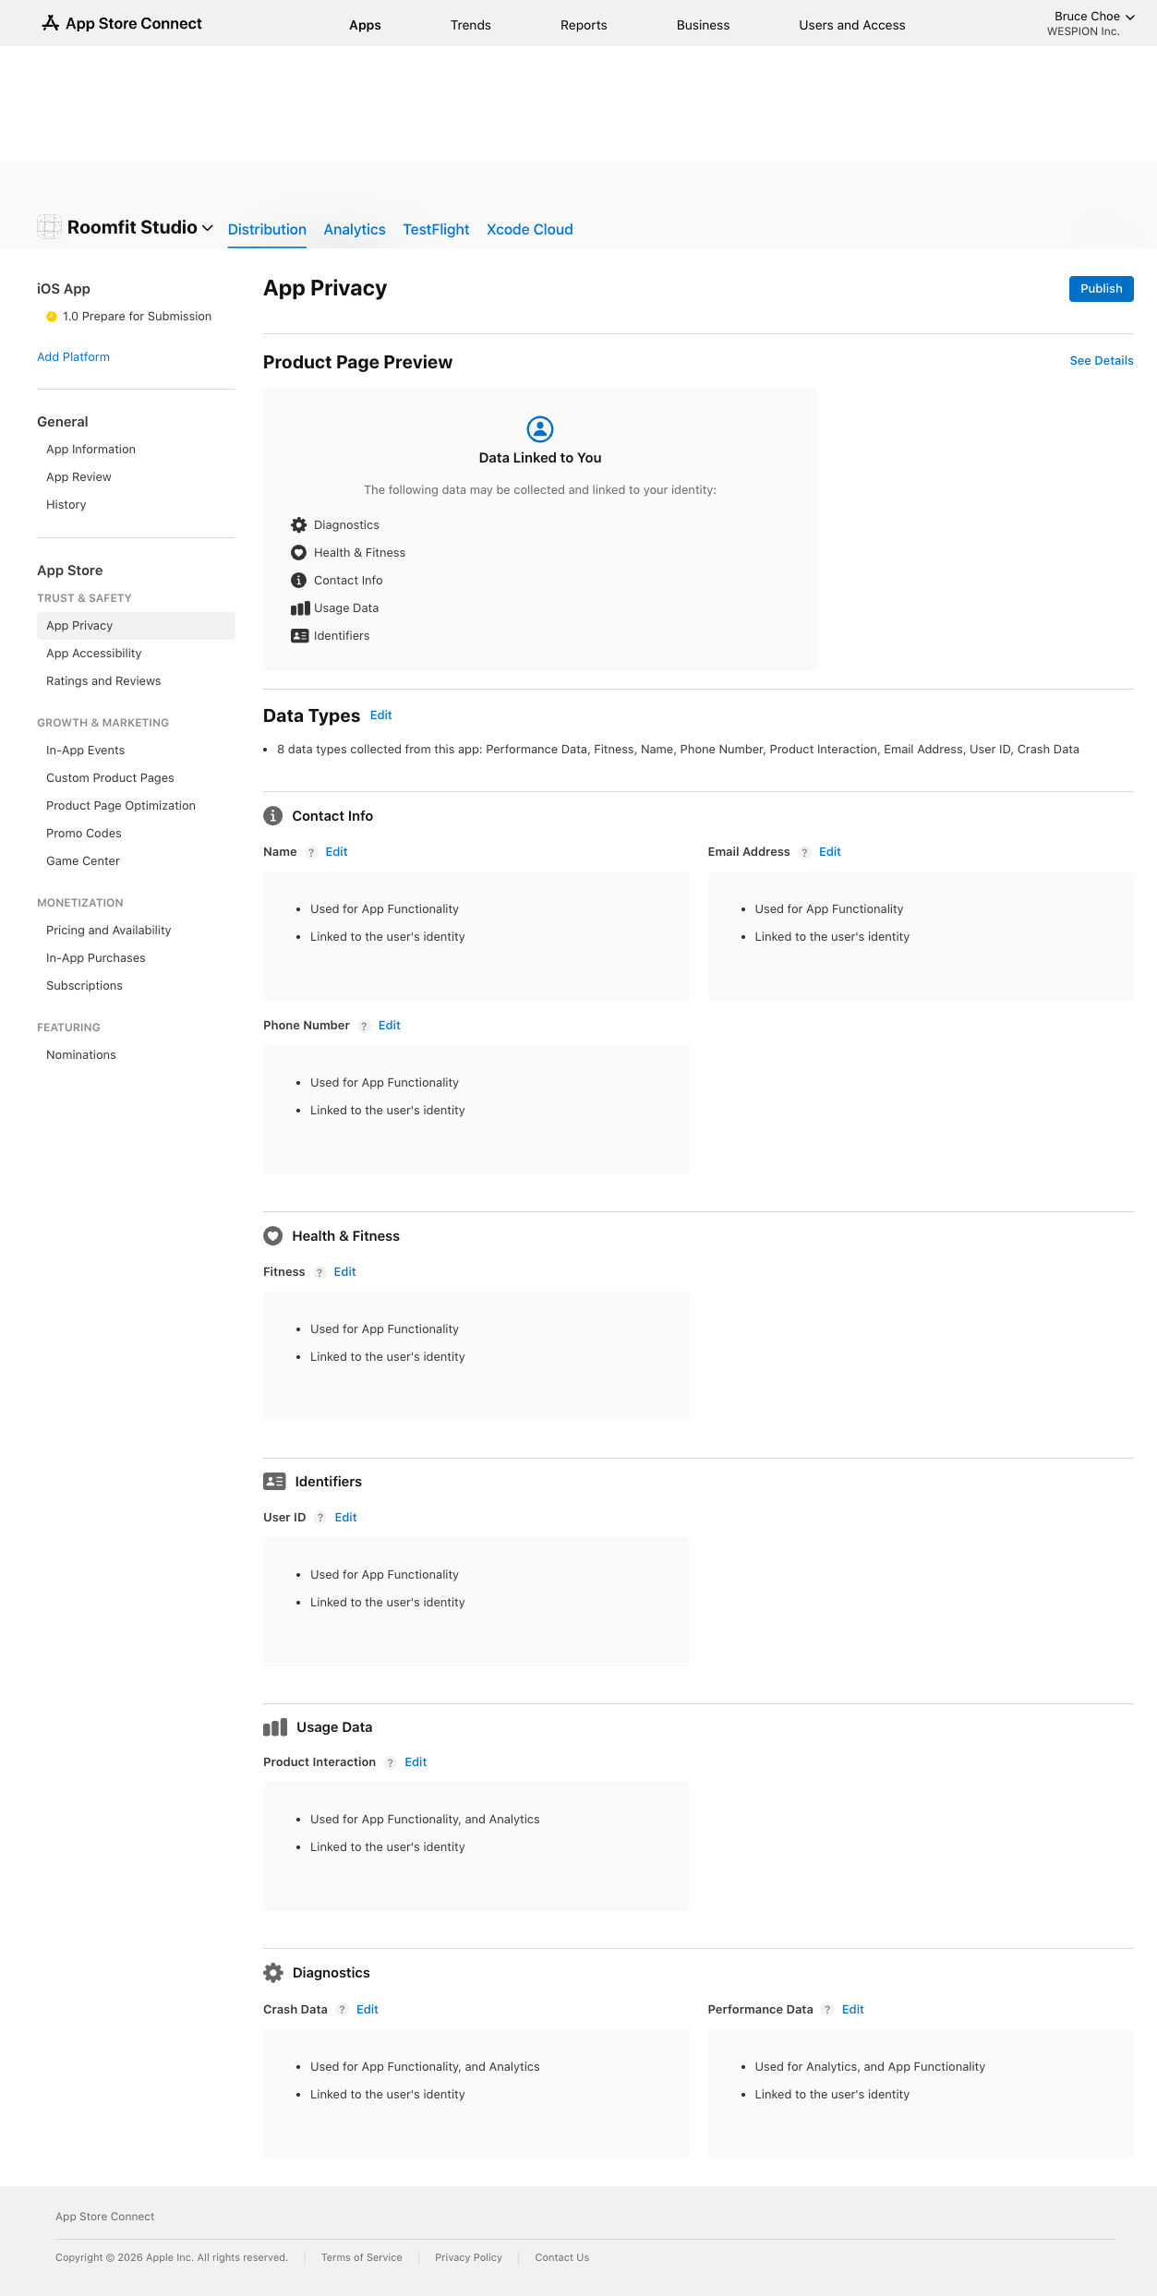Open the Analytics tab
The width and height of the screenshot is (1157, 2296).
coord(355,230)
